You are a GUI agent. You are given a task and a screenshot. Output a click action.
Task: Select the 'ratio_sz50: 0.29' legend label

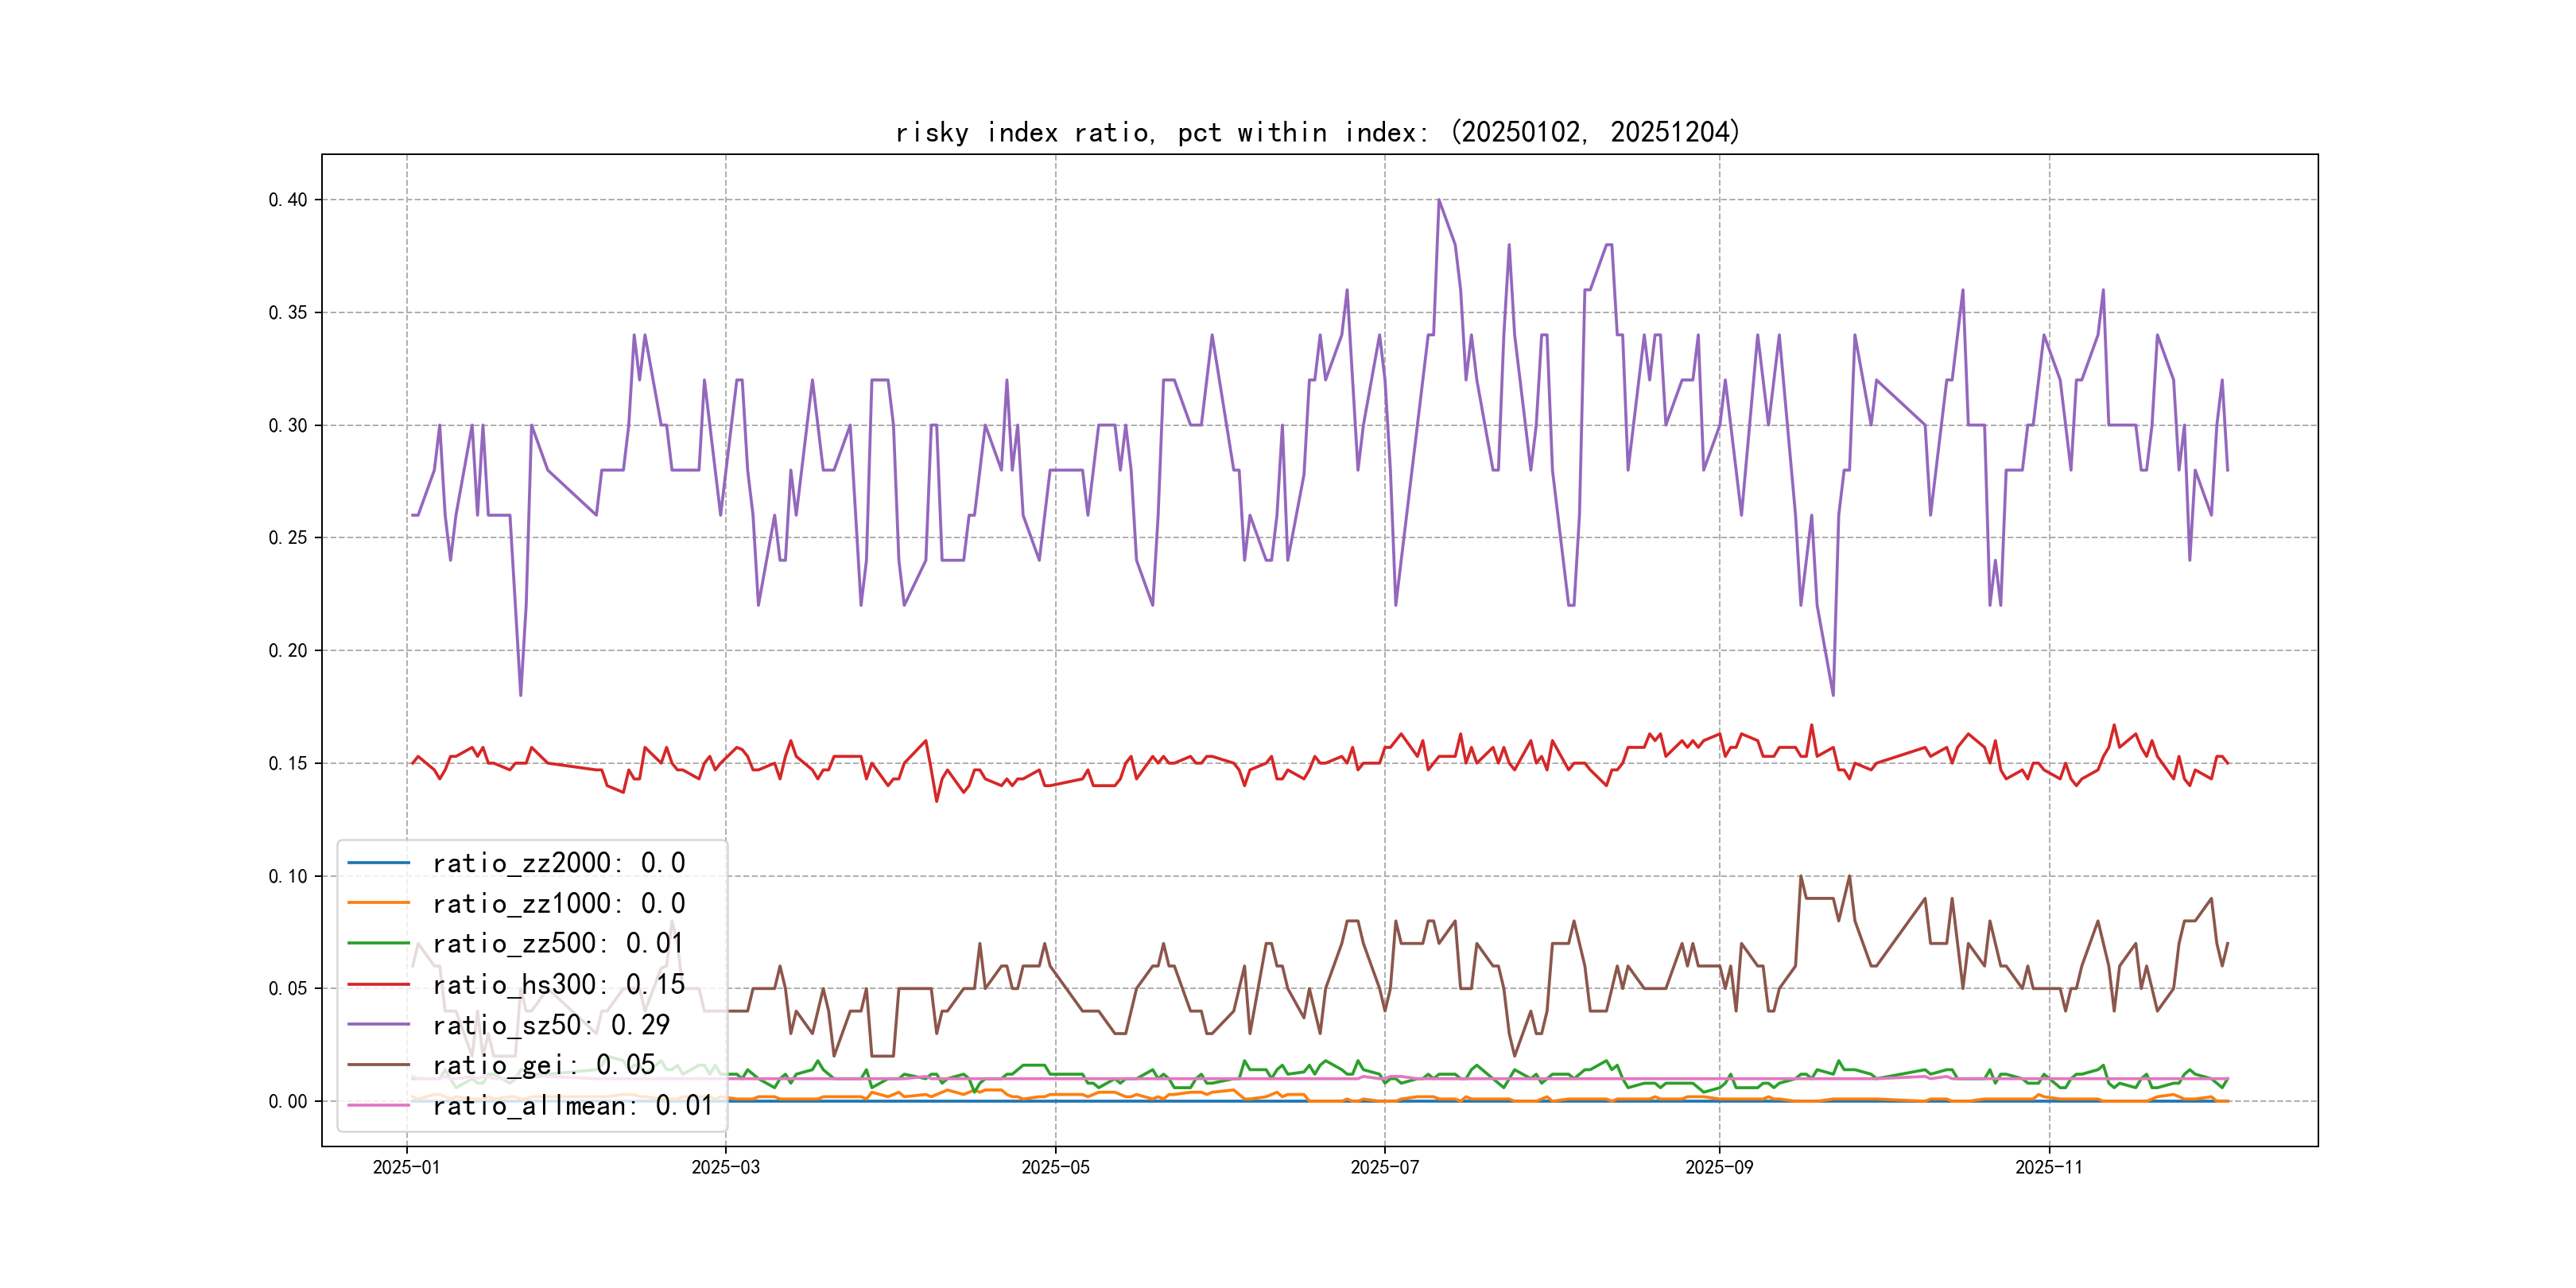click(551, 1025)
